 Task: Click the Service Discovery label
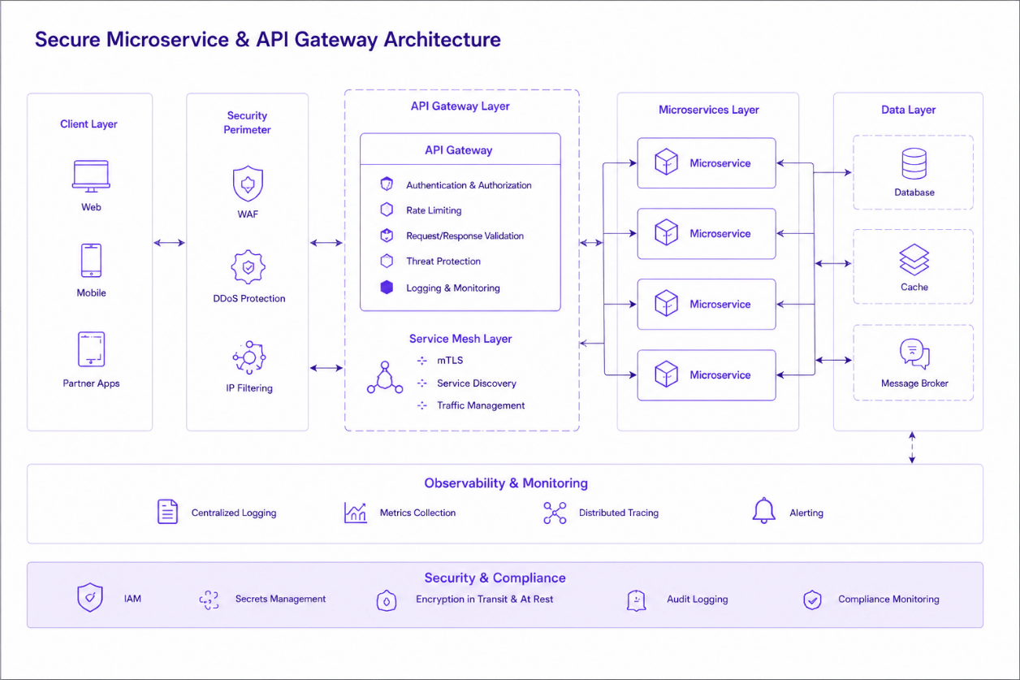[x=477, y=383]
